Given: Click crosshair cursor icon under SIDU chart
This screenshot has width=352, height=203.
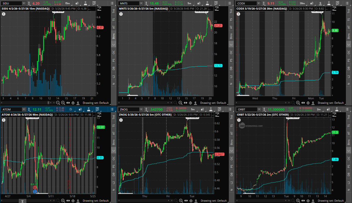Looking at the screenshot, I should pyautogui.click(x=73, y=103).
